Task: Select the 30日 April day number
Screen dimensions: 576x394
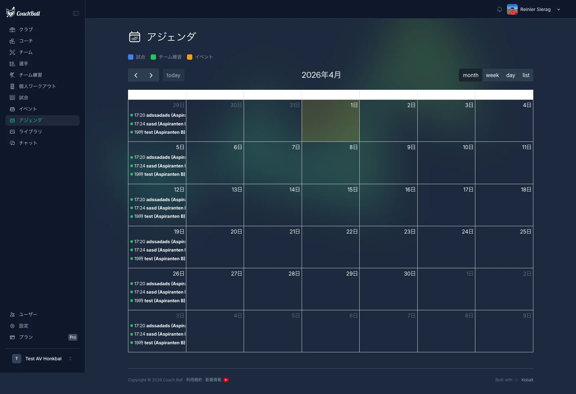Action: point(410,274)
